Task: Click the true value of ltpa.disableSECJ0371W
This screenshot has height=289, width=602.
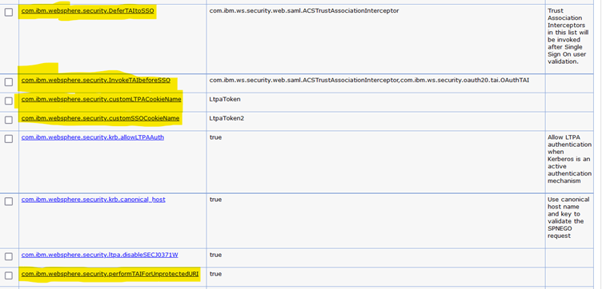Action: point(215,255)
